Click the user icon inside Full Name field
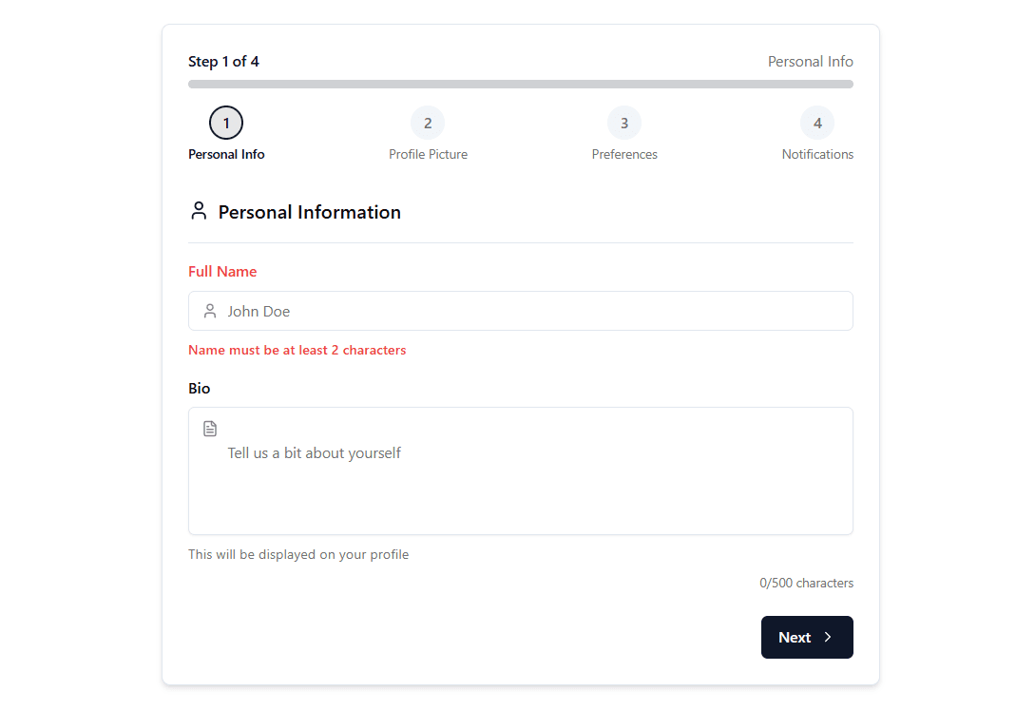This screenshot has width=1035, height=710. (210, 311)
